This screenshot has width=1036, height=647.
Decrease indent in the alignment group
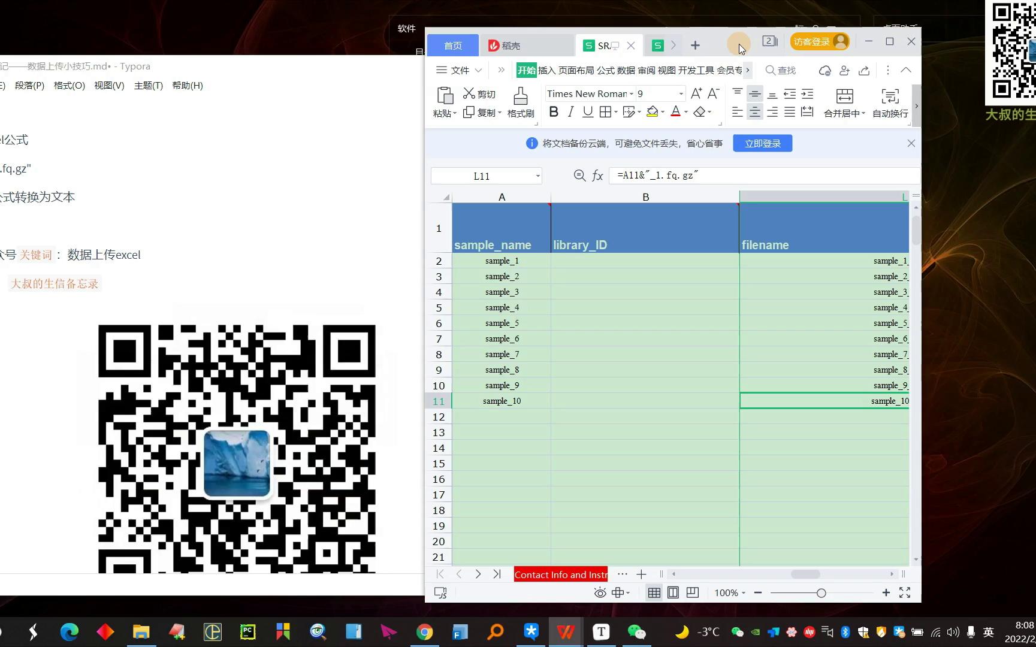[x=790, y=93]
